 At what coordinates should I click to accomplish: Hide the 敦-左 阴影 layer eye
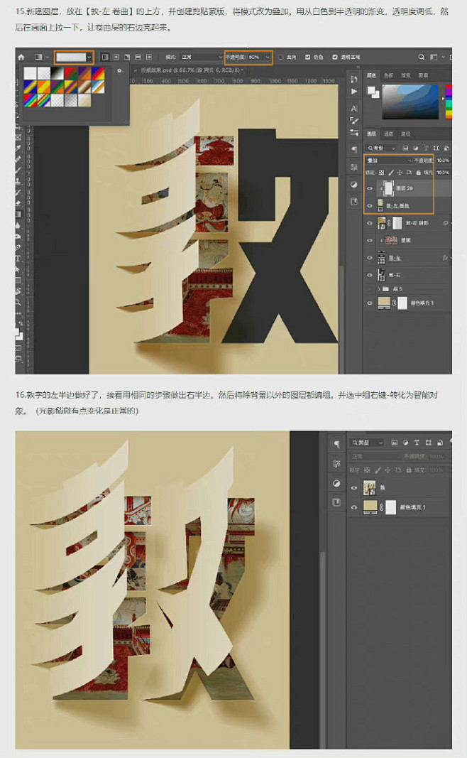pos(370,223)
